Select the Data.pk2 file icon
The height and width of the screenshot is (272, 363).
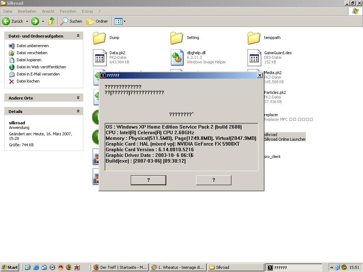100,57
